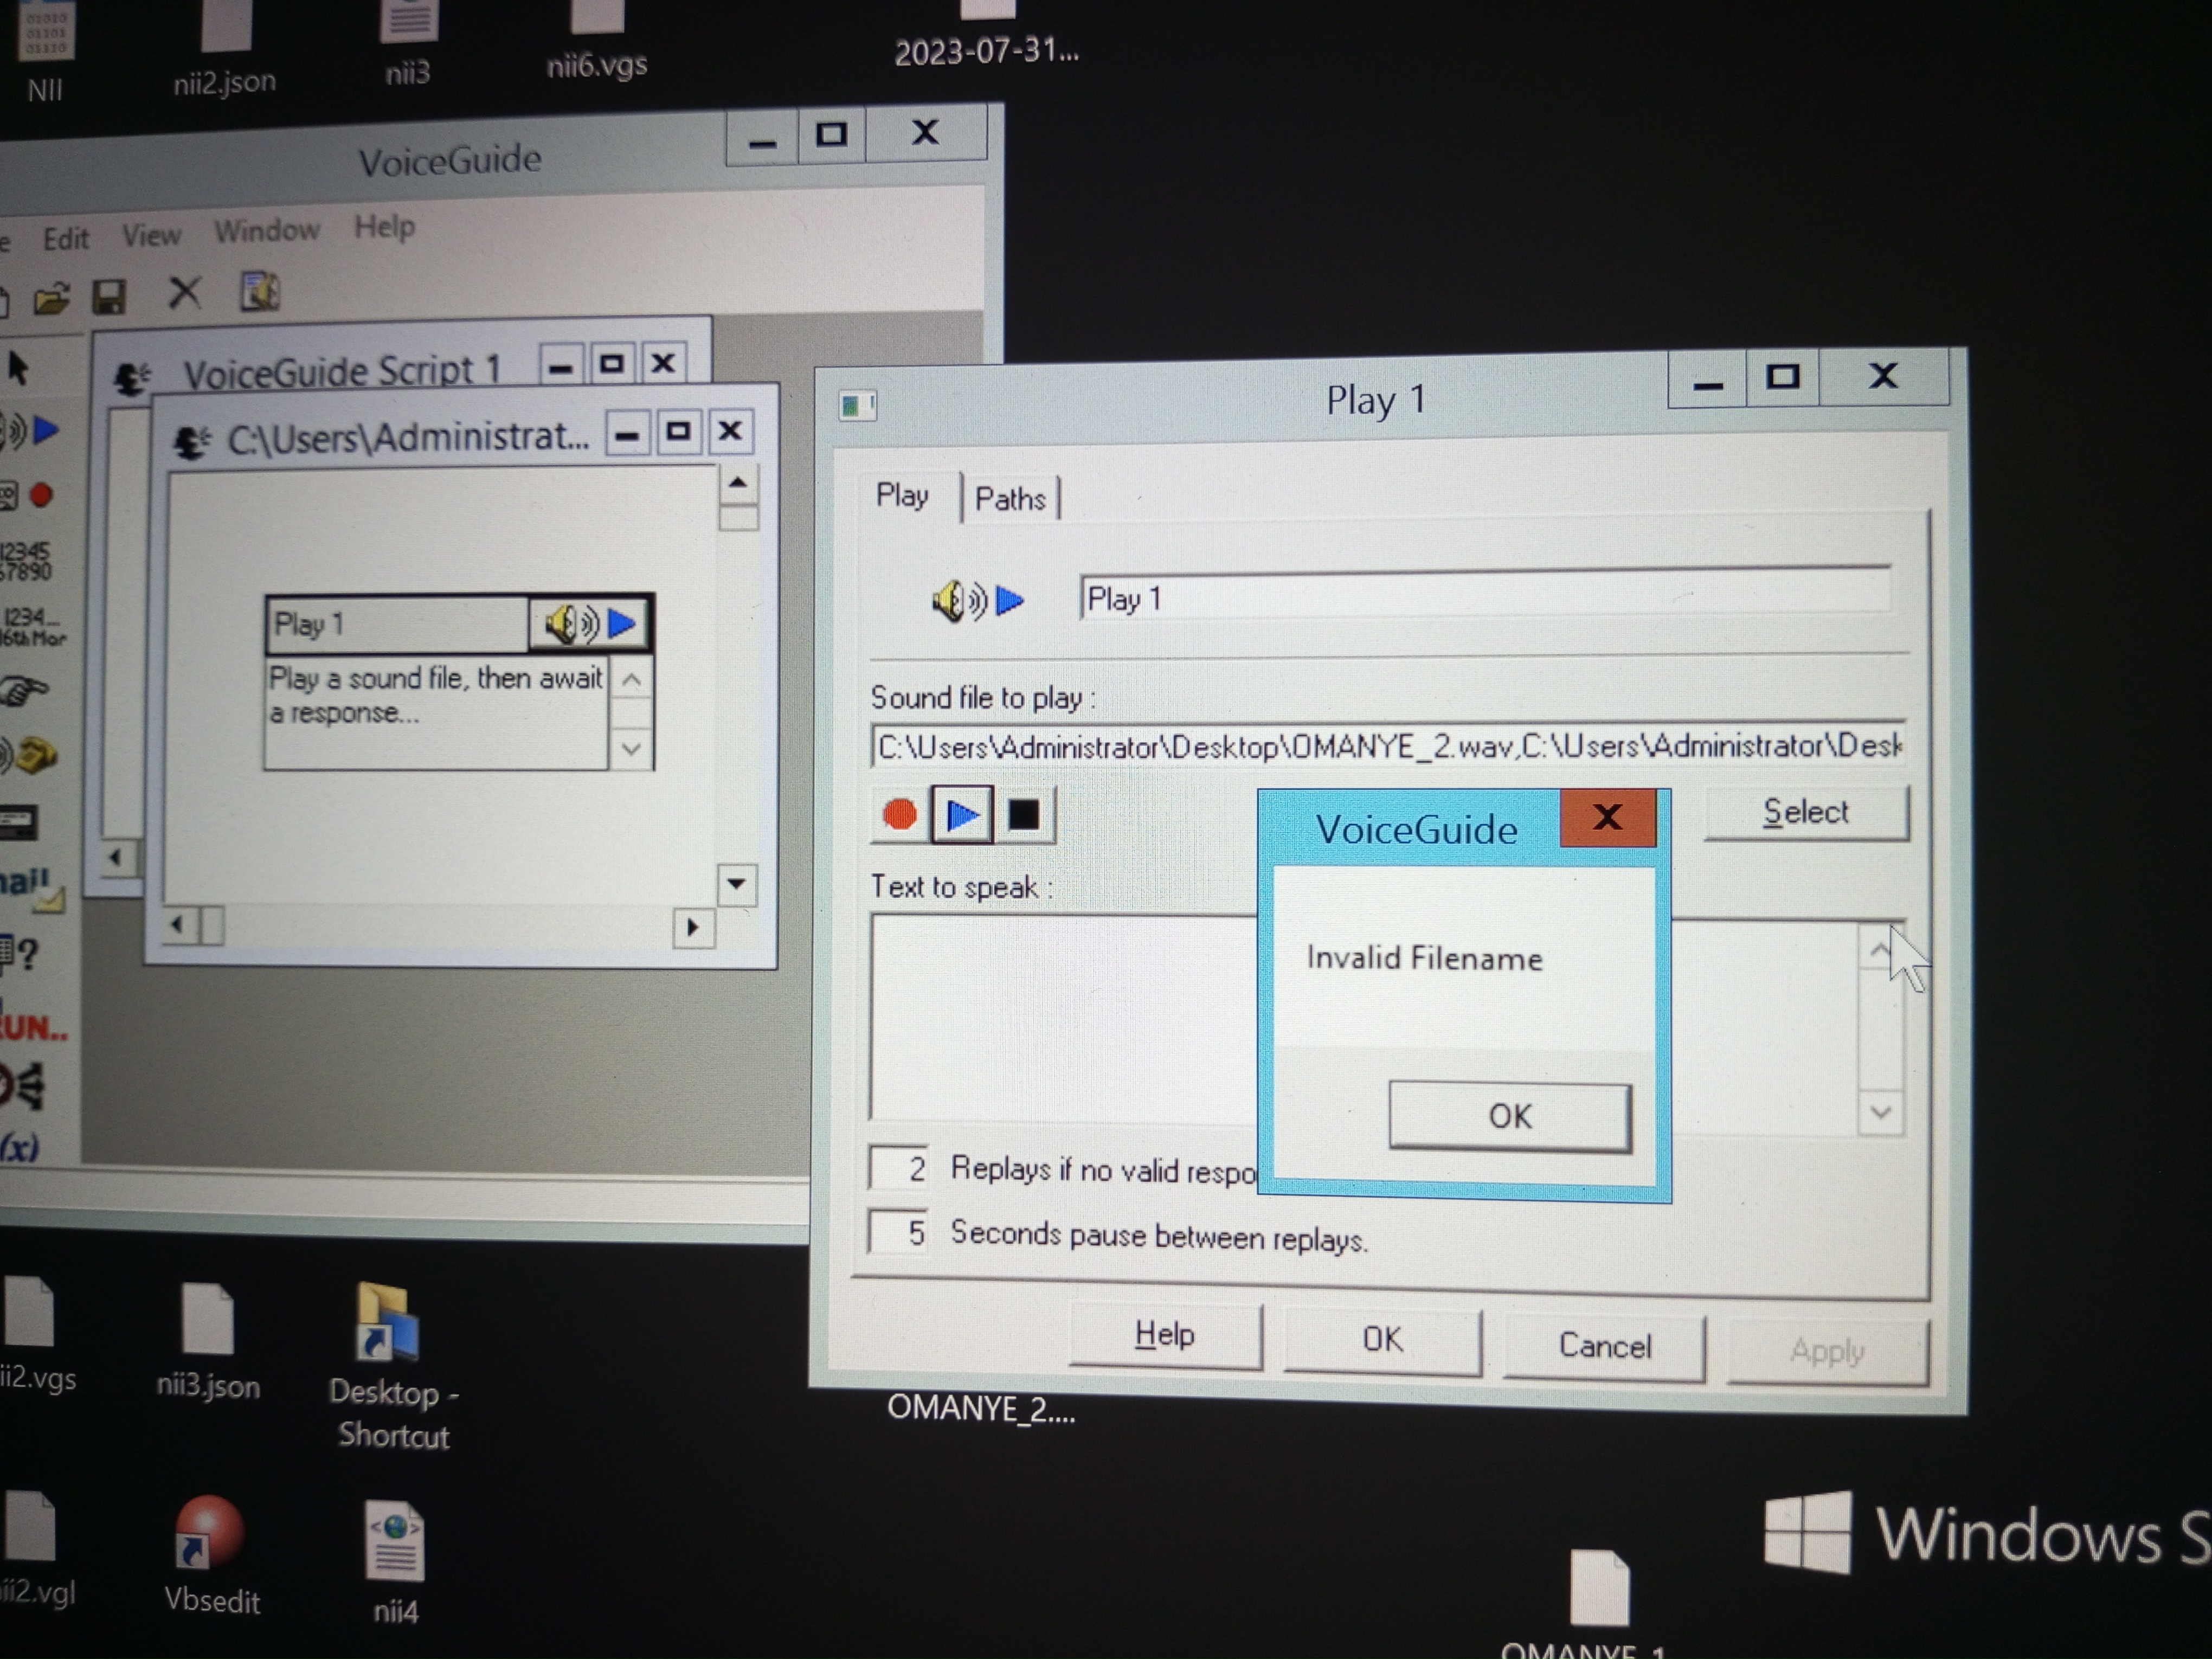Viewport: 2212px width, 1659px height.
Task: Click the speaker icon beside Play 1 name field
Action: coord(978,600)
